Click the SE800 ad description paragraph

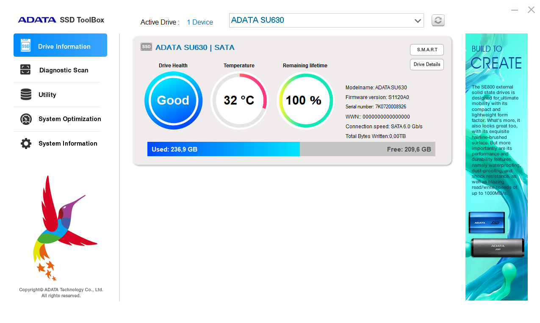tap(496, 140)
